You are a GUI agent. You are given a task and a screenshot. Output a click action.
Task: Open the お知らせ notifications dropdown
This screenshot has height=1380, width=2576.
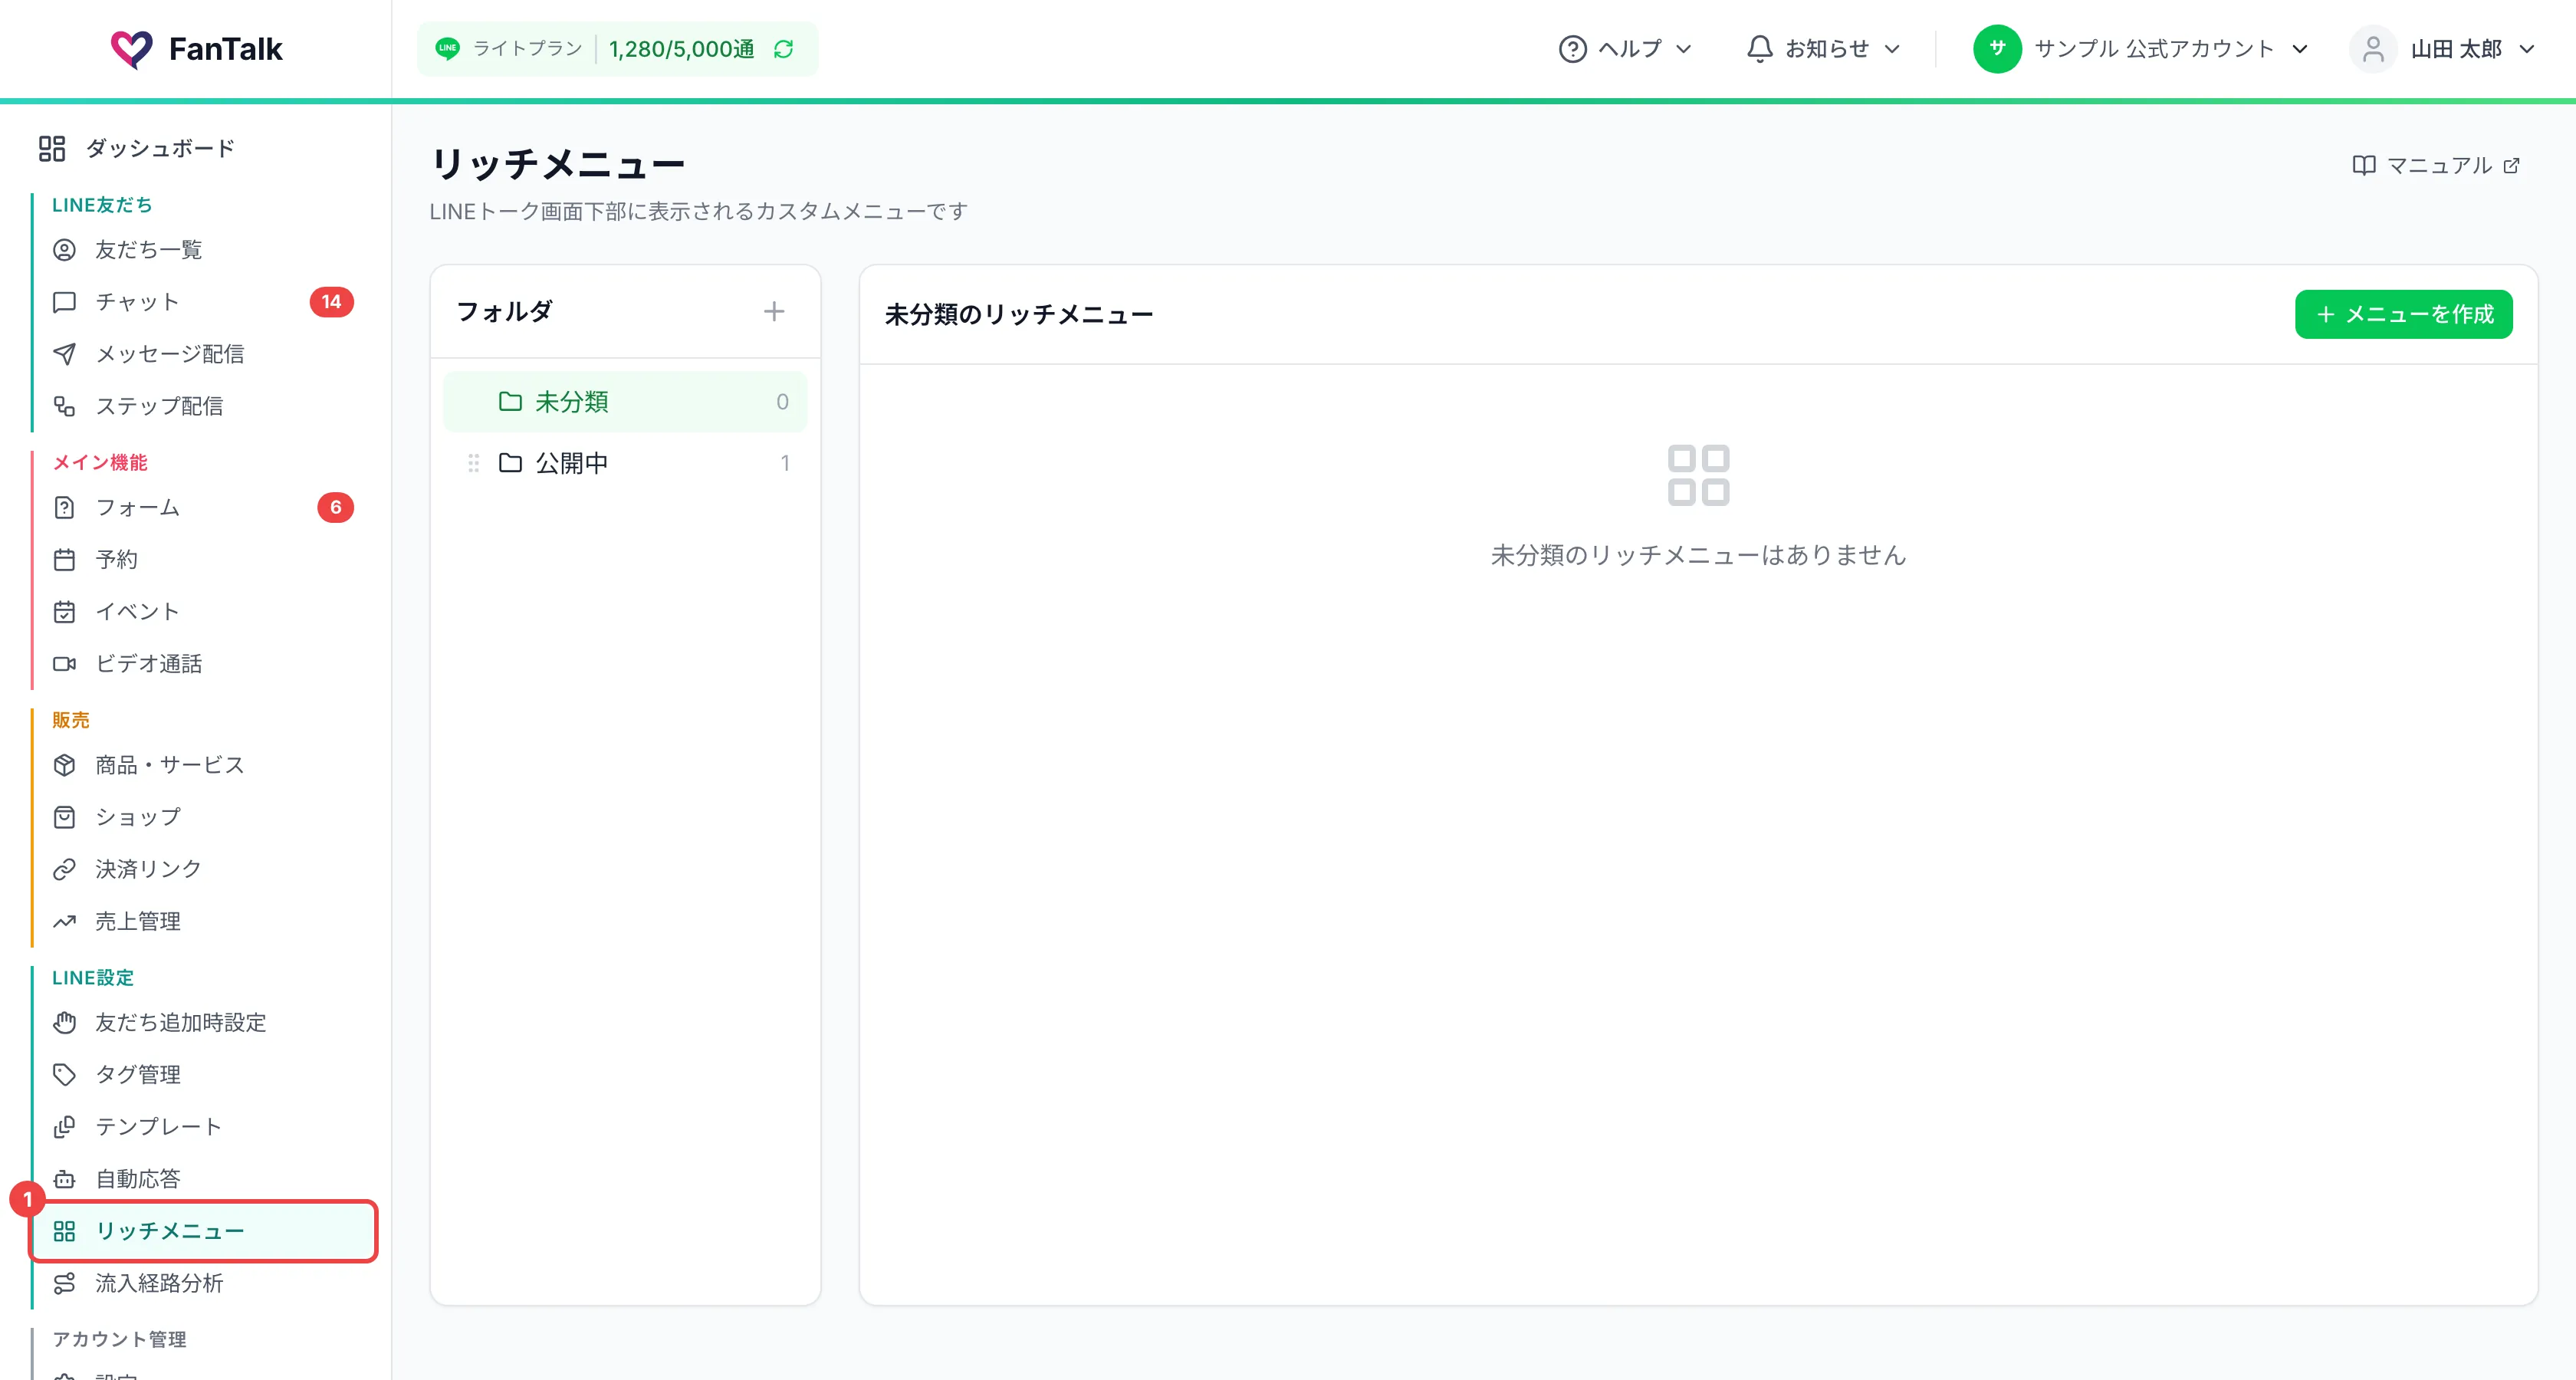[x=1823, y=49]
